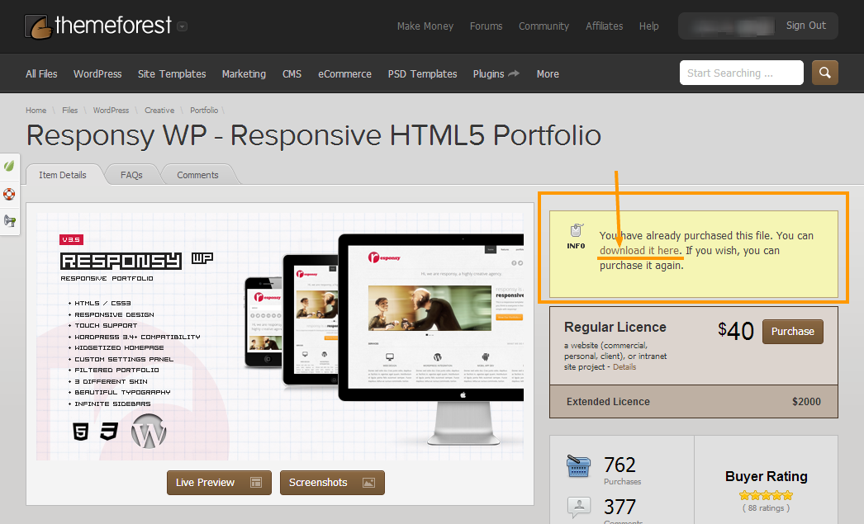This screenshot has height=524, width=864.
Task: Focus the Start Searching input field
Action: point(741,73)
